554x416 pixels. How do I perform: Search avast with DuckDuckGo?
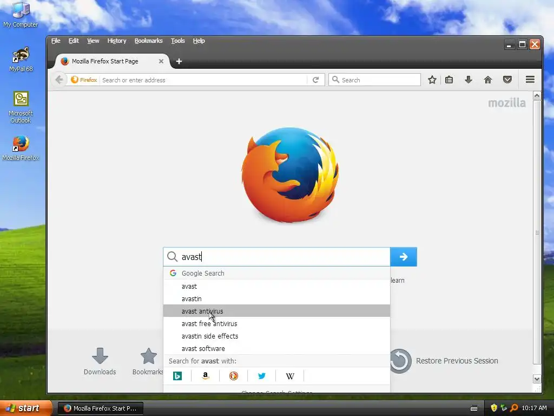[234, 376]
